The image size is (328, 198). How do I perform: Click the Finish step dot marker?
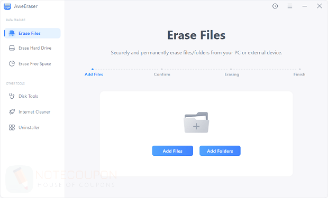pos(300,69)
